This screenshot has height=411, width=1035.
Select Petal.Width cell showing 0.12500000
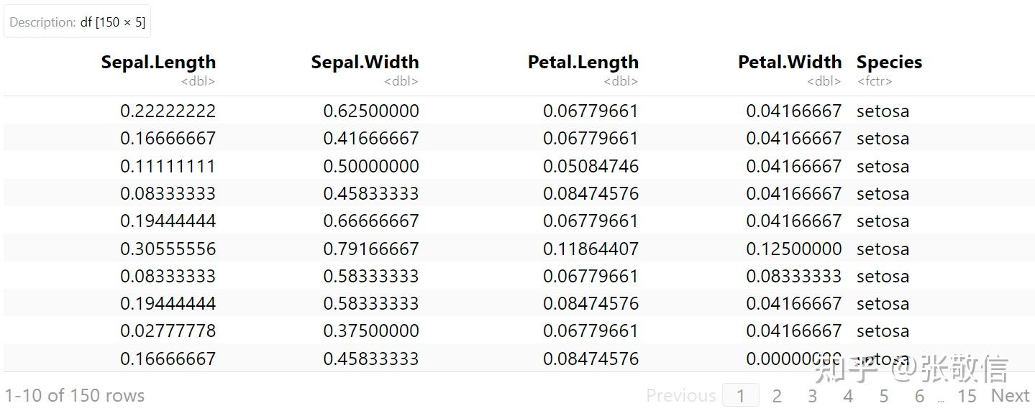[793, 249]
